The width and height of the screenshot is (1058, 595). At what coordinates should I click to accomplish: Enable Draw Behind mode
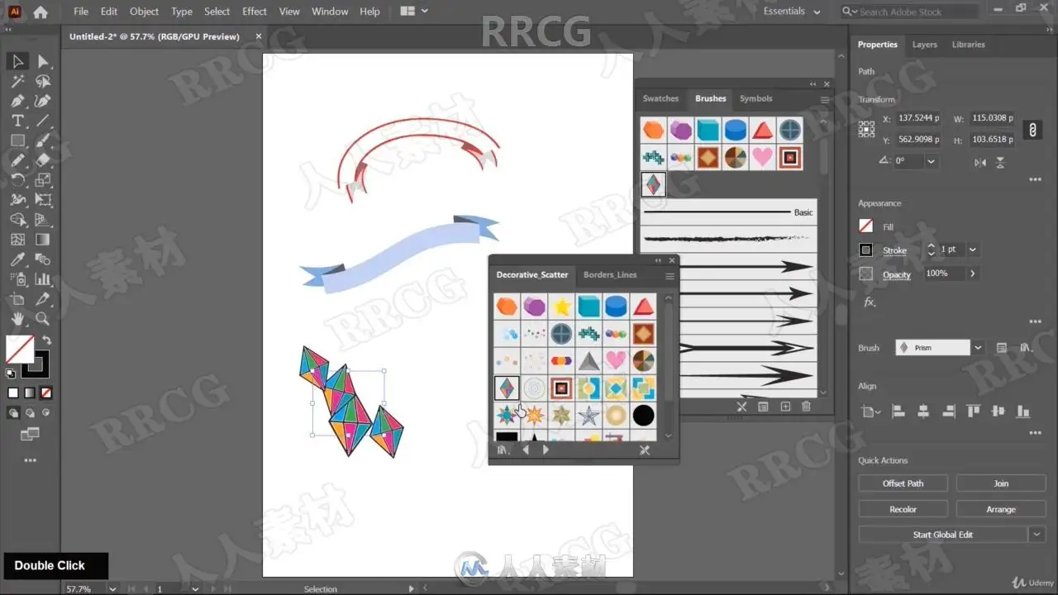[x=30, y=412]
